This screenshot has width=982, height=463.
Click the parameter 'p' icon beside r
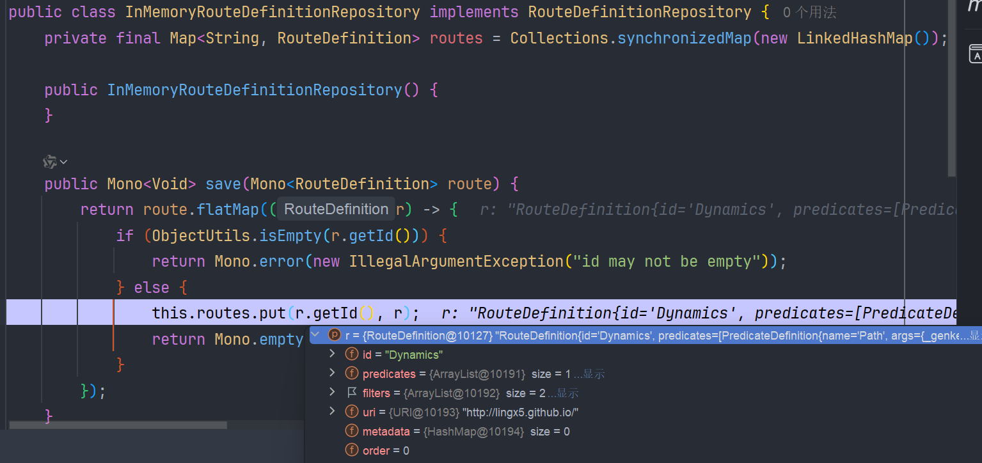[x=335, y=334]
